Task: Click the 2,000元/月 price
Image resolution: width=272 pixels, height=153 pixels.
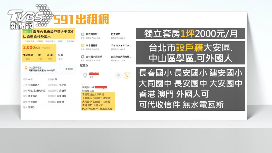Action: coord(32,47)
